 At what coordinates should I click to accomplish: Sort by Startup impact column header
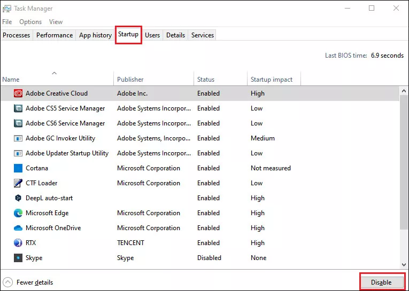(274, 78)
